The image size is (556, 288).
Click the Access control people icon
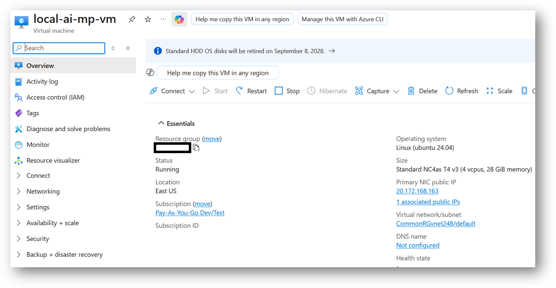[18, 97]
